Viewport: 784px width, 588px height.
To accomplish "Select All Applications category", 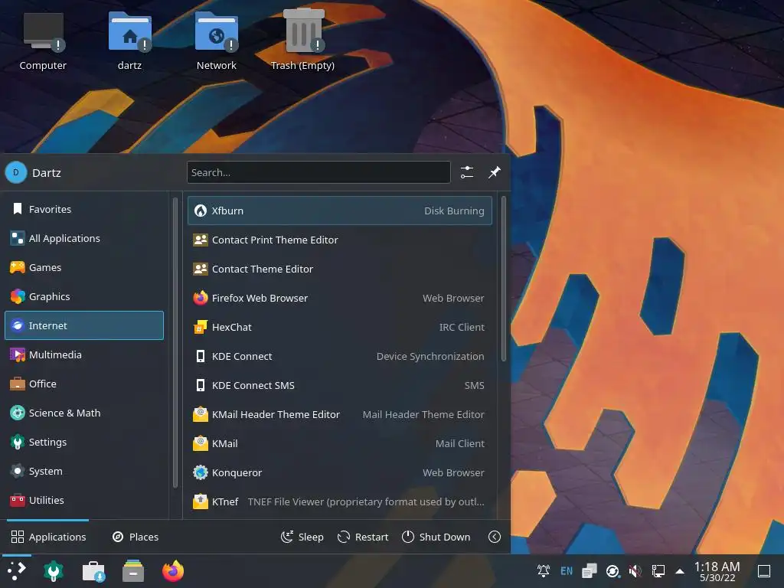I will (x=84, y=238).
